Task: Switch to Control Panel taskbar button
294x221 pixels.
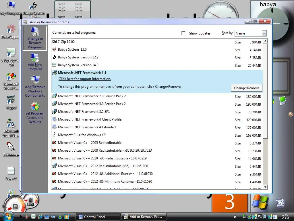Action: [x=98, y=217]
